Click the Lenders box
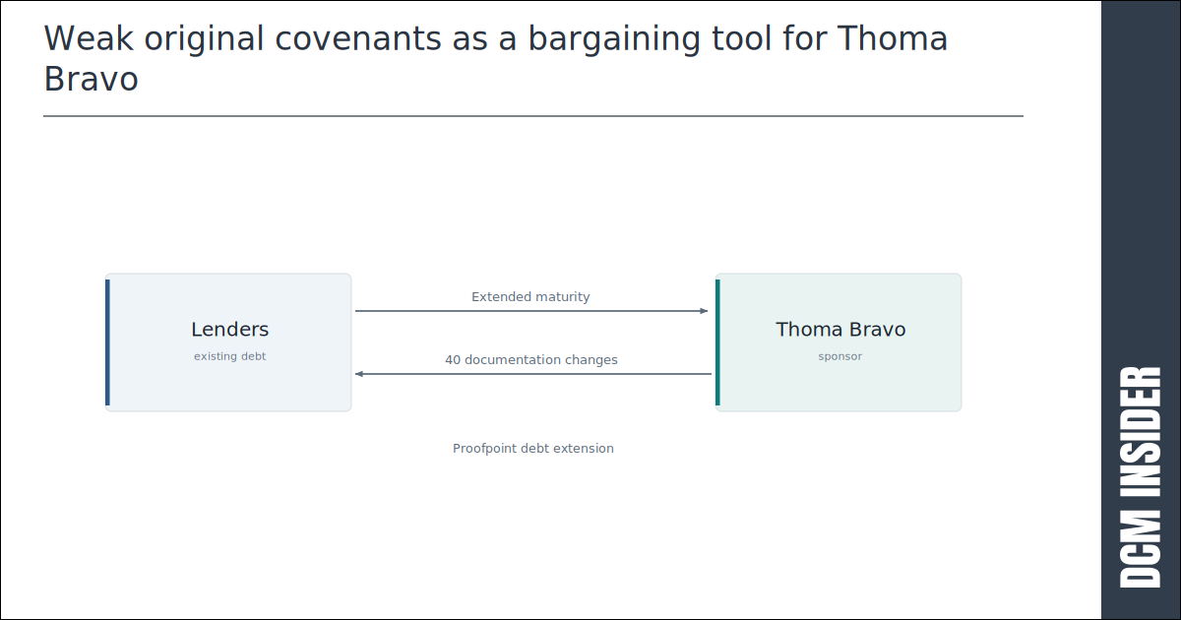The width and height of the screenshot is (1181, 620). point(228,342)
